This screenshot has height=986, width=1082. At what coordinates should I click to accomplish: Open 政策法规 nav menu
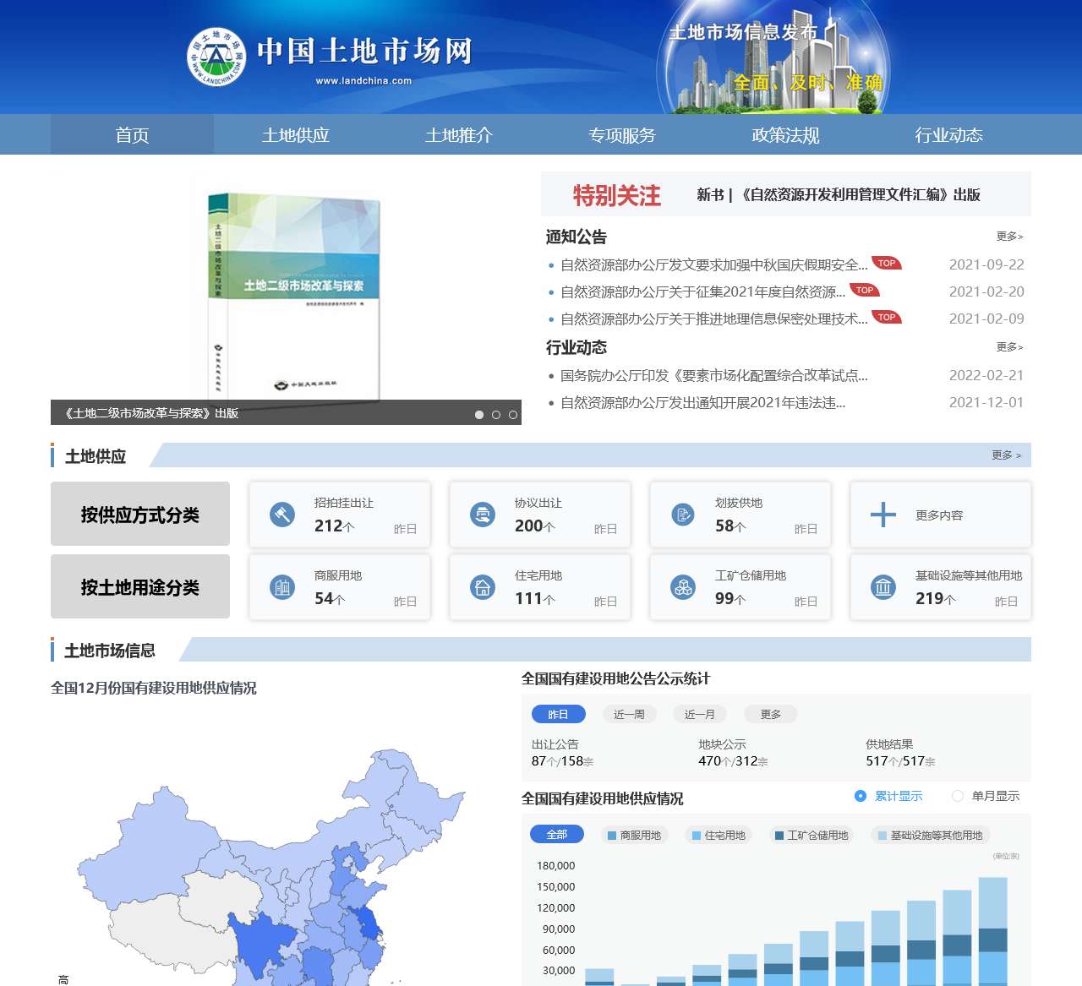click(785, 135)
